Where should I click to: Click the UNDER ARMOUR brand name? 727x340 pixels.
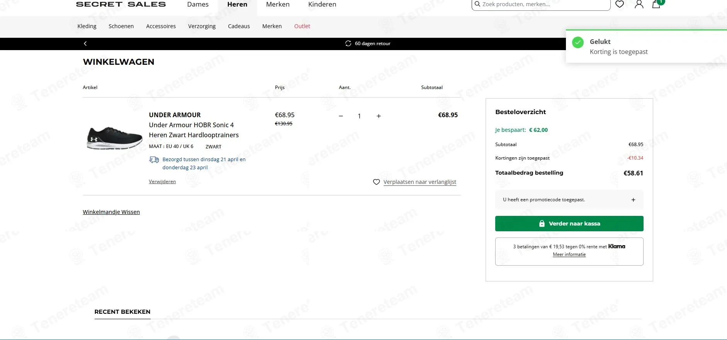[x=175, y=115]
